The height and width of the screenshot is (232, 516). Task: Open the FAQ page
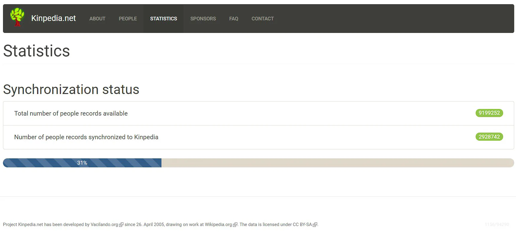[x=234, y=19]
